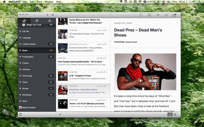204x127 pixels.
Task: Click the Design You Trust feed icon
Action: (23, 25)
